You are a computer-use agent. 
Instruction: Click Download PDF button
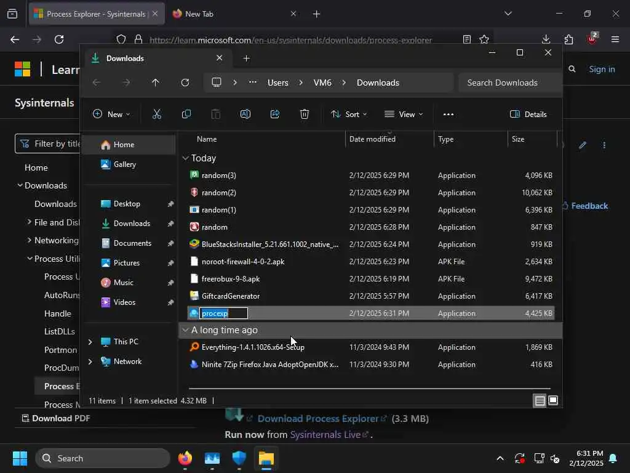[56, 418]
